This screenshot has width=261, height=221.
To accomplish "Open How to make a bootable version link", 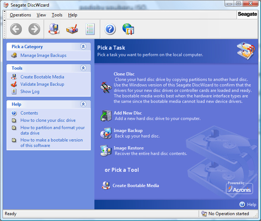I will [x=51, y=143].
